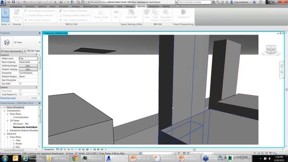This screenshot has height=162, width=288.
Task: Click the 3D View house icon in Properties panel
Action: tap(7, 42)
